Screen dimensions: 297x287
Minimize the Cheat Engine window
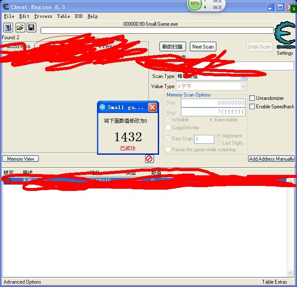click(x=270, y=7)
